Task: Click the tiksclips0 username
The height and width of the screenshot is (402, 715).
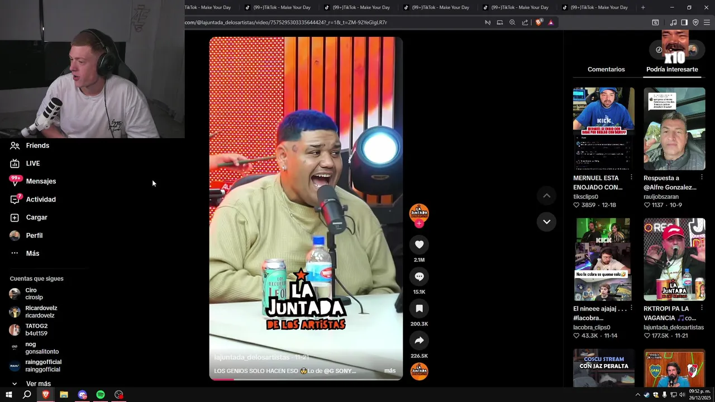Action: [585, 197]
